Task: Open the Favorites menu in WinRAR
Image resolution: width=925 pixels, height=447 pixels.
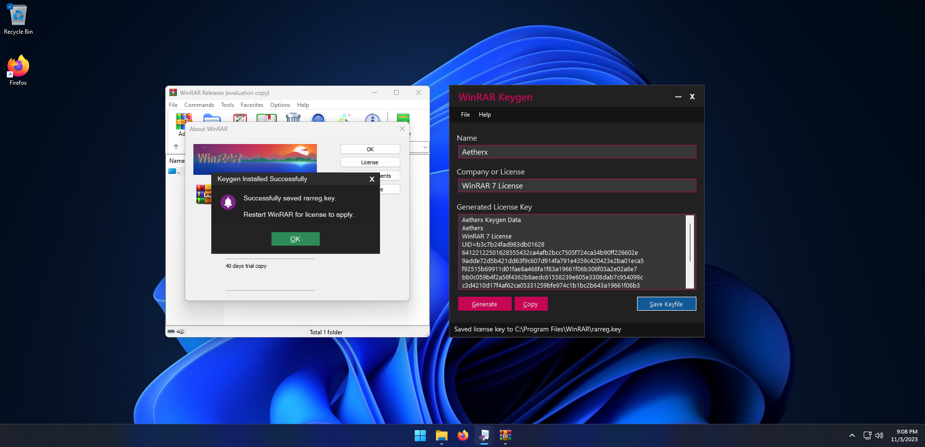Action: (x=252, y=105)
